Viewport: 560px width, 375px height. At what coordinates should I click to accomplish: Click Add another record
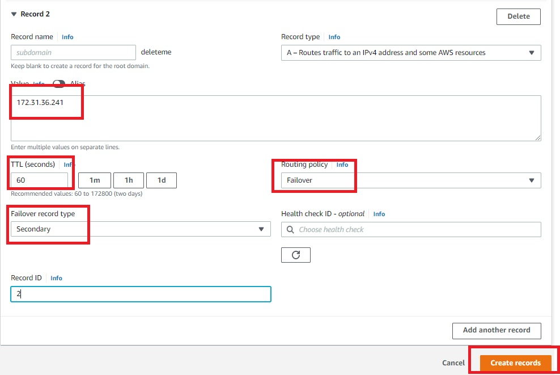(497, 331)
